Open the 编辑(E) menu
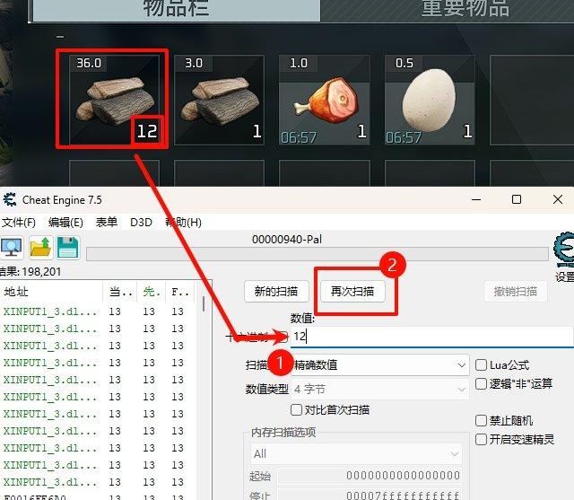574x500 pixels. (65, 223)
